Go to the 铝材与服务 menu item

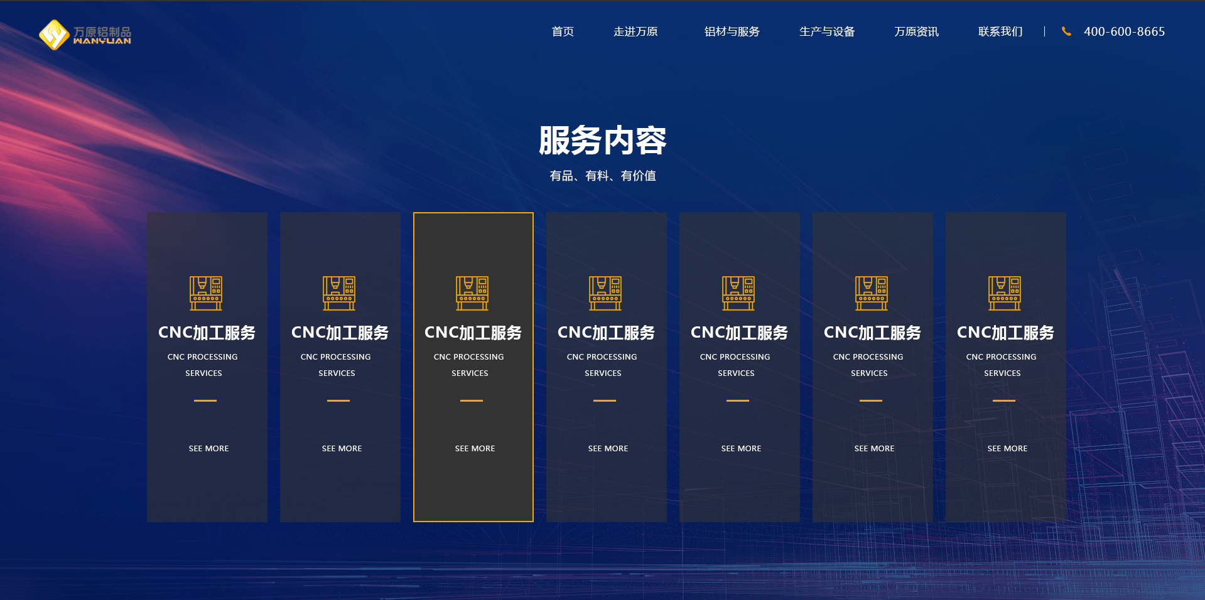[x=732, y=31]
